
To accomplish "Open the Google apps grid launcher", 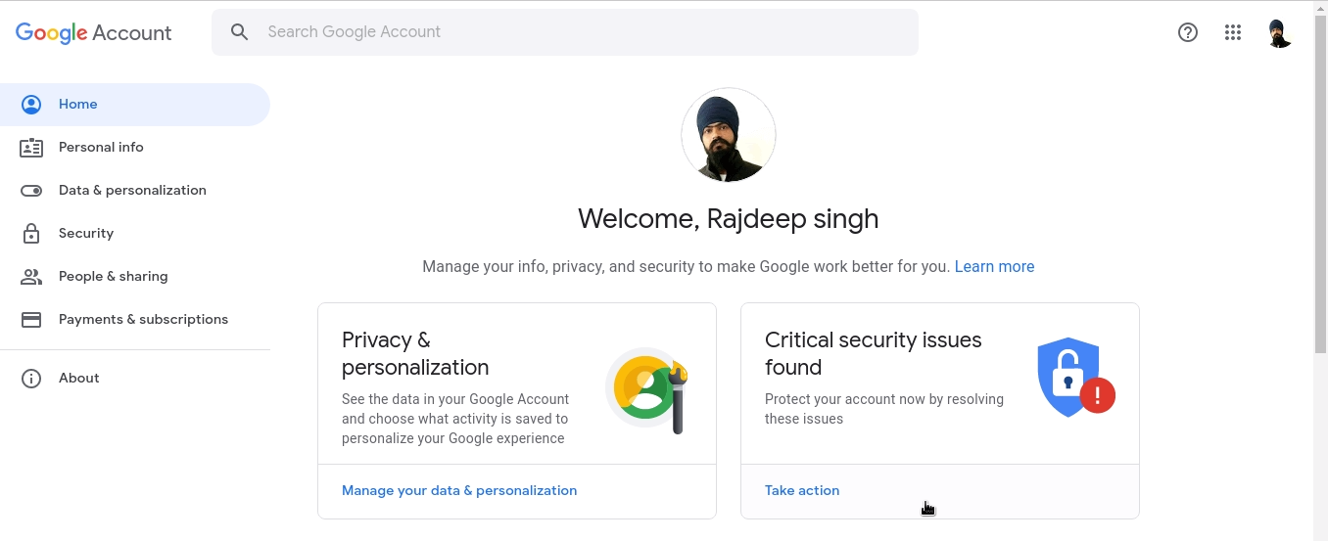I will coord(1233,32).
